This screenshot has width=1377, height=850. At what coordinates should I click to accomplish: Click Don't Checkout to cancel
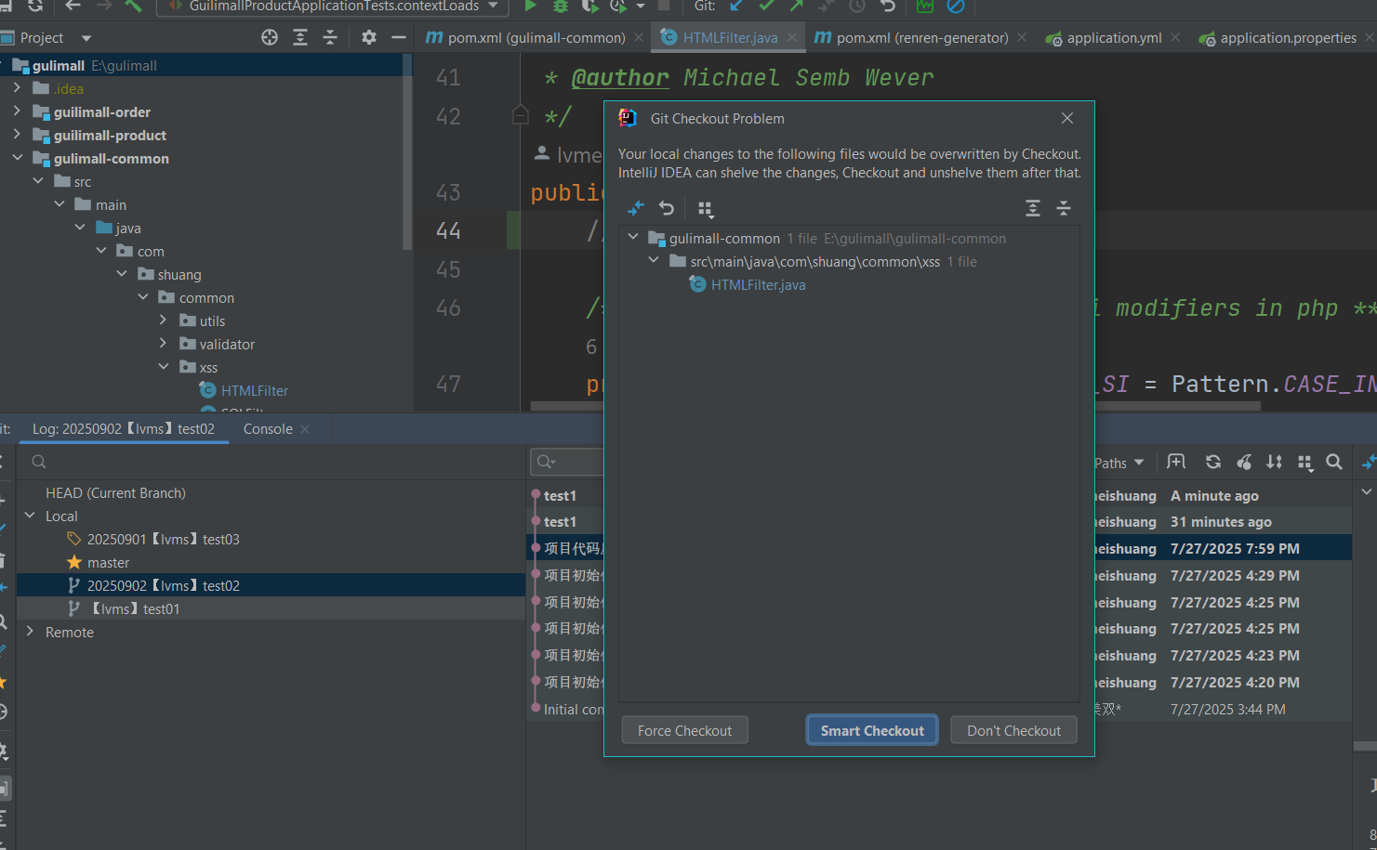pos(1013,730)
